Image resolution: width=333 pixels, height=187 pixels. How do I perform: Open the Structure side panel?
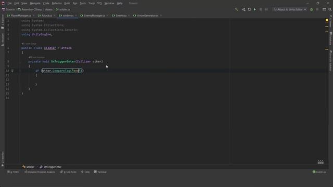(3, 39)
